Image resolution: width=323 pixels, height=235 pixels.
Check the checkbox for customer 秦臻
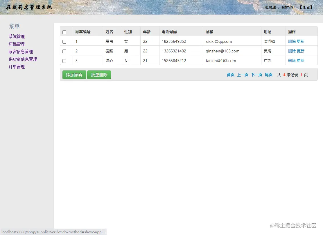pos(64,51)
